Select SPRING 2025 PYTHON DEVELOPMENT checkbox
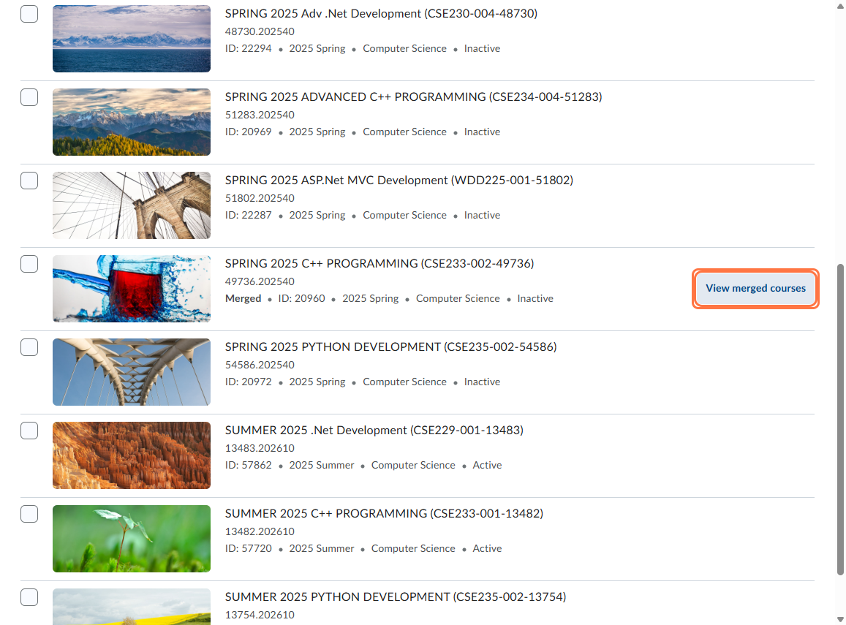Image resolution: width=846 pixels, height=625 pixels. pyautogui.click(x=29, y=347)
